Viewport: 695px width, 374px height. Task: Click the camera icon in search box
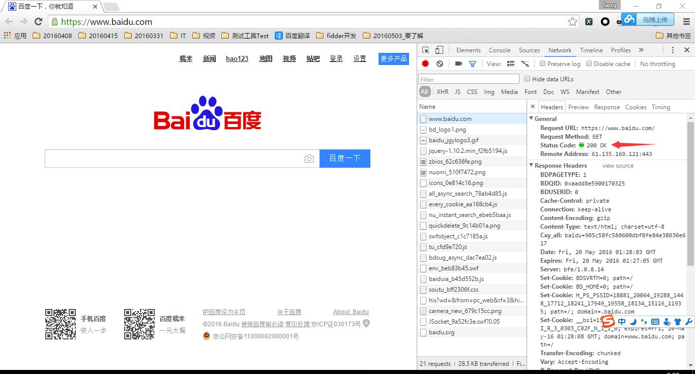point(309,159)
